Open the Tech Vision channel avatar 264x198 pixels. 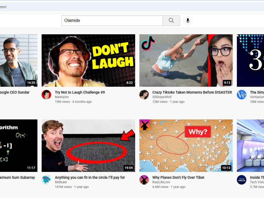[x=242, y=180]
